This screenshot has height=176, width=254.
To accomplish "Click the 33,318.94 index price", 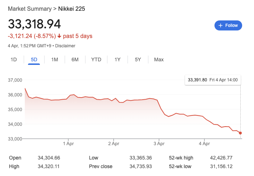I will (x=34, y=24).
